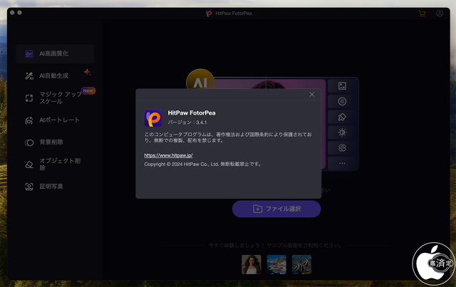This screenshot has height=287, width=456.
Task: Click the New badge on マジック アップスケール
Action: (88, 90)
